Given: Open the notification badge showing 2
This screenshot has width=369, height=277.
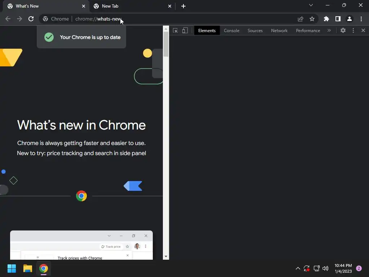Looking at the screenshot, I should (x=359, y=268).
